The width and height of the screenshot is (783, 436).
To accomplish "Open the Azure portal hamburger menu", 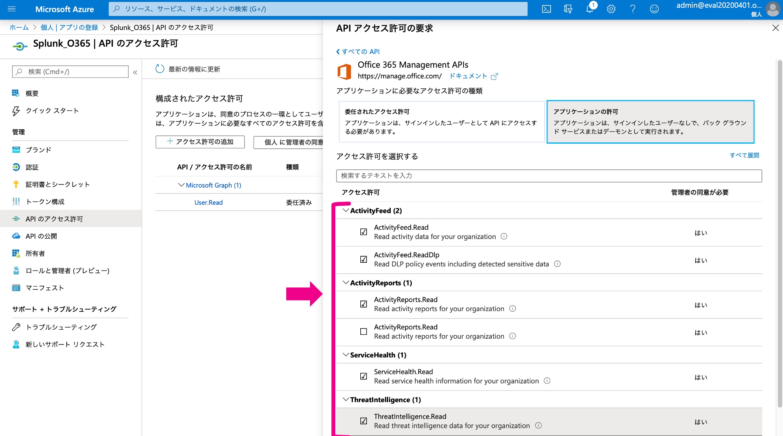I will coord(12,9).
